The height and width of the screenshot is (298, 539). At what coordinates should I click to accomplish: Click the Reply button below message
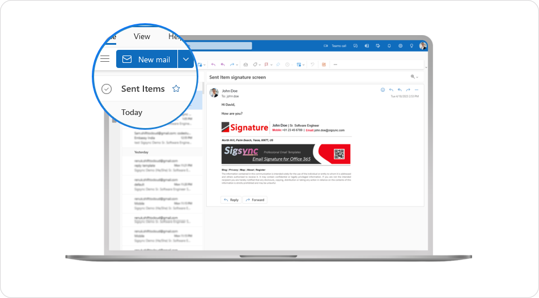point(231,200)
